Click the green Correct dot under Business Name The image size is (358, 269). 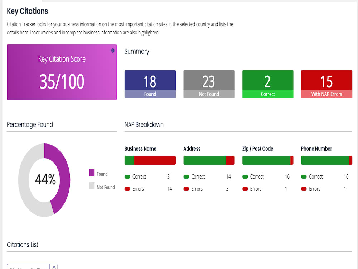pos(127,176)
